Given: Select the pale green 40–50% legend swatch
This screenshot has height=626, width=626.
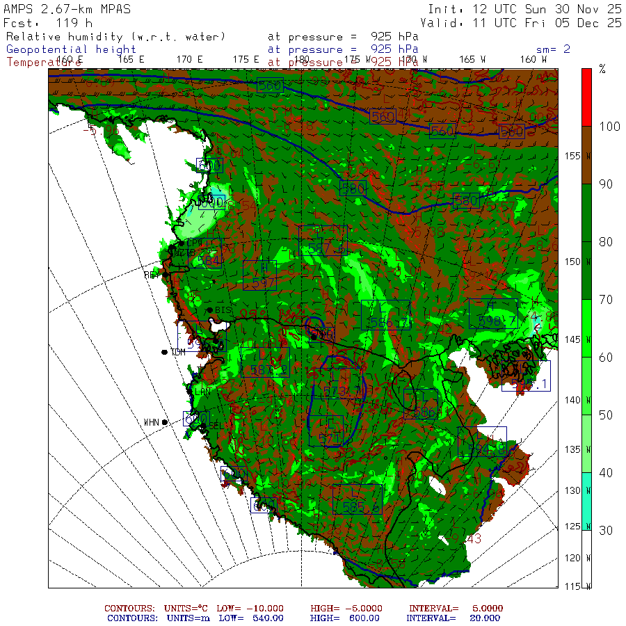Looking at the screenshot, I should 586,444.
